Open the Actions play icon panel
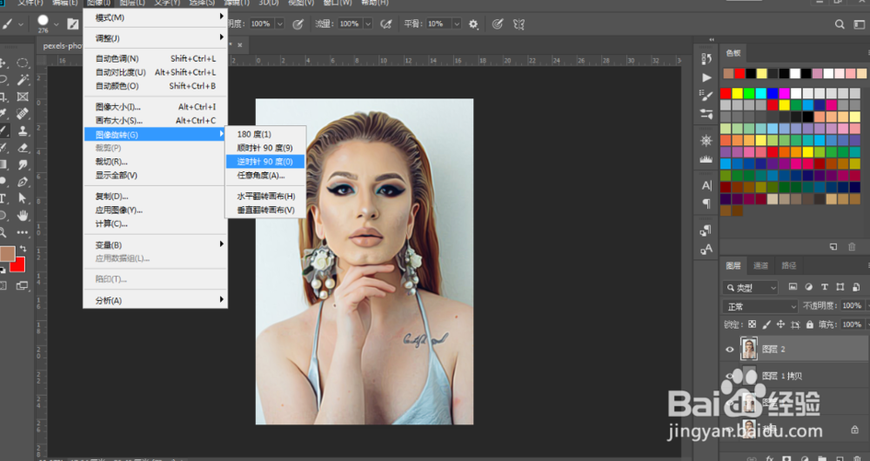The width and height of the screenshot is (870, 461). (706, 77)
